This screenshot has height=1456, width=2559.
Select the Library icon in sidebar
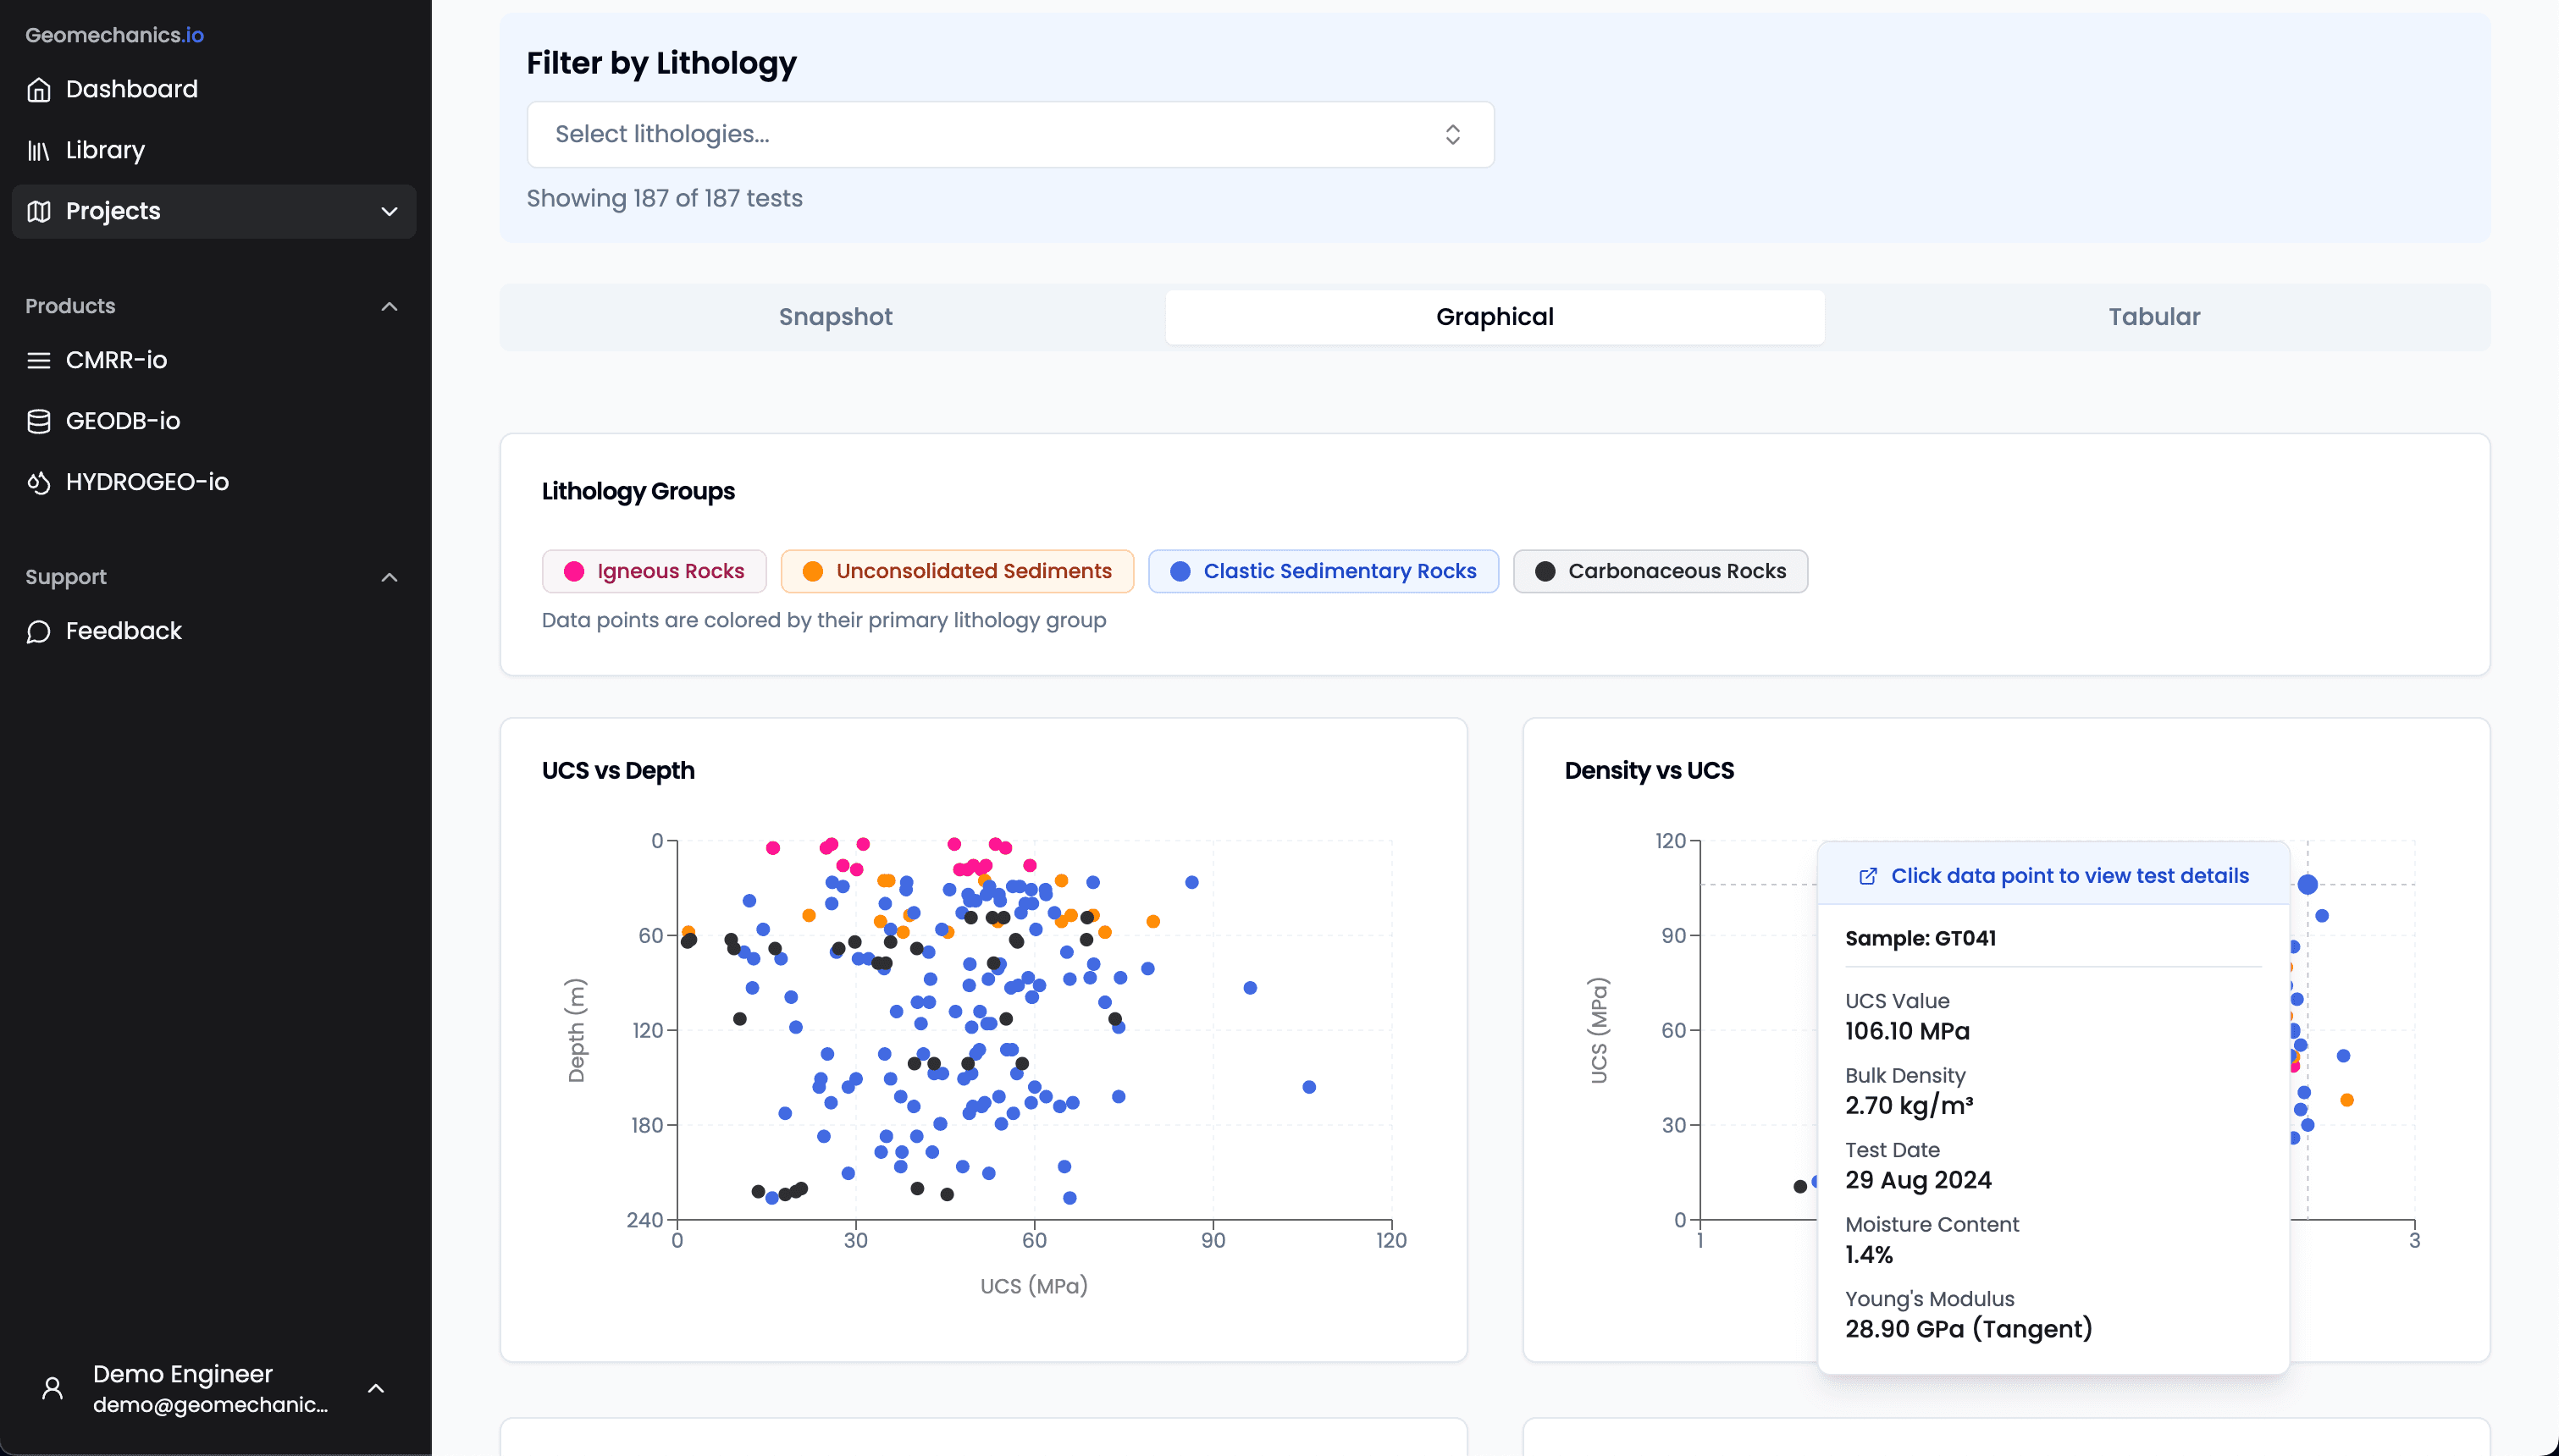tap(39, 150)
